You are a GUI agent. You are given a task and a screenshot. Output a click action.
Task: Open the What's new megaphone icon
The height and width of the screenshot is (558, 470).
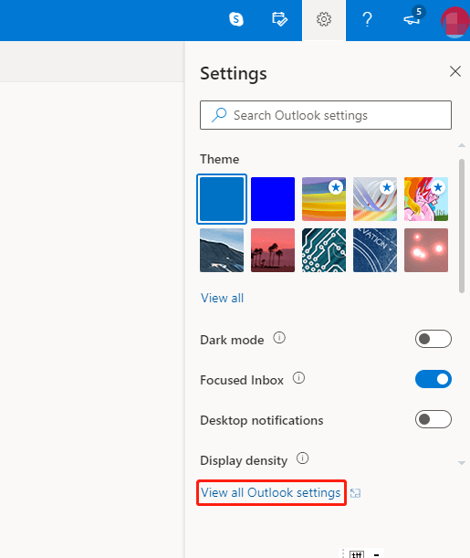point(412,18)
